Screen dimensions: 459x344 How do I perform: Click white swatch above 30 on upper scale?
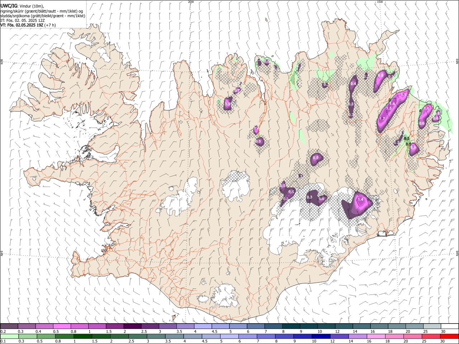(x=450, y=326)
